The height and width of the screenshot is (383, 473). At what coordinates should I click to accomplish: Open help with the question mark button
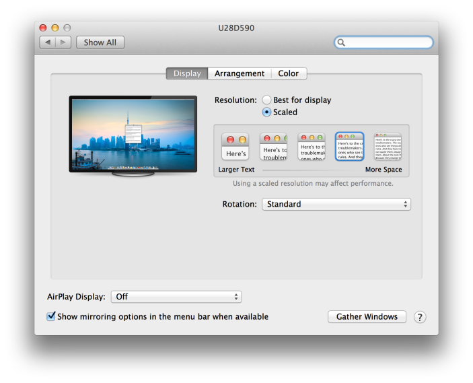point(420,317)
